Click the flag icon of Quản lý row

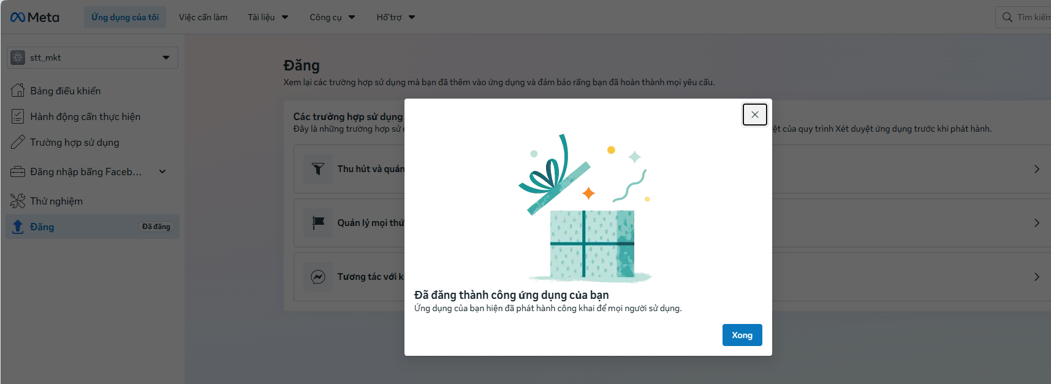318,223
